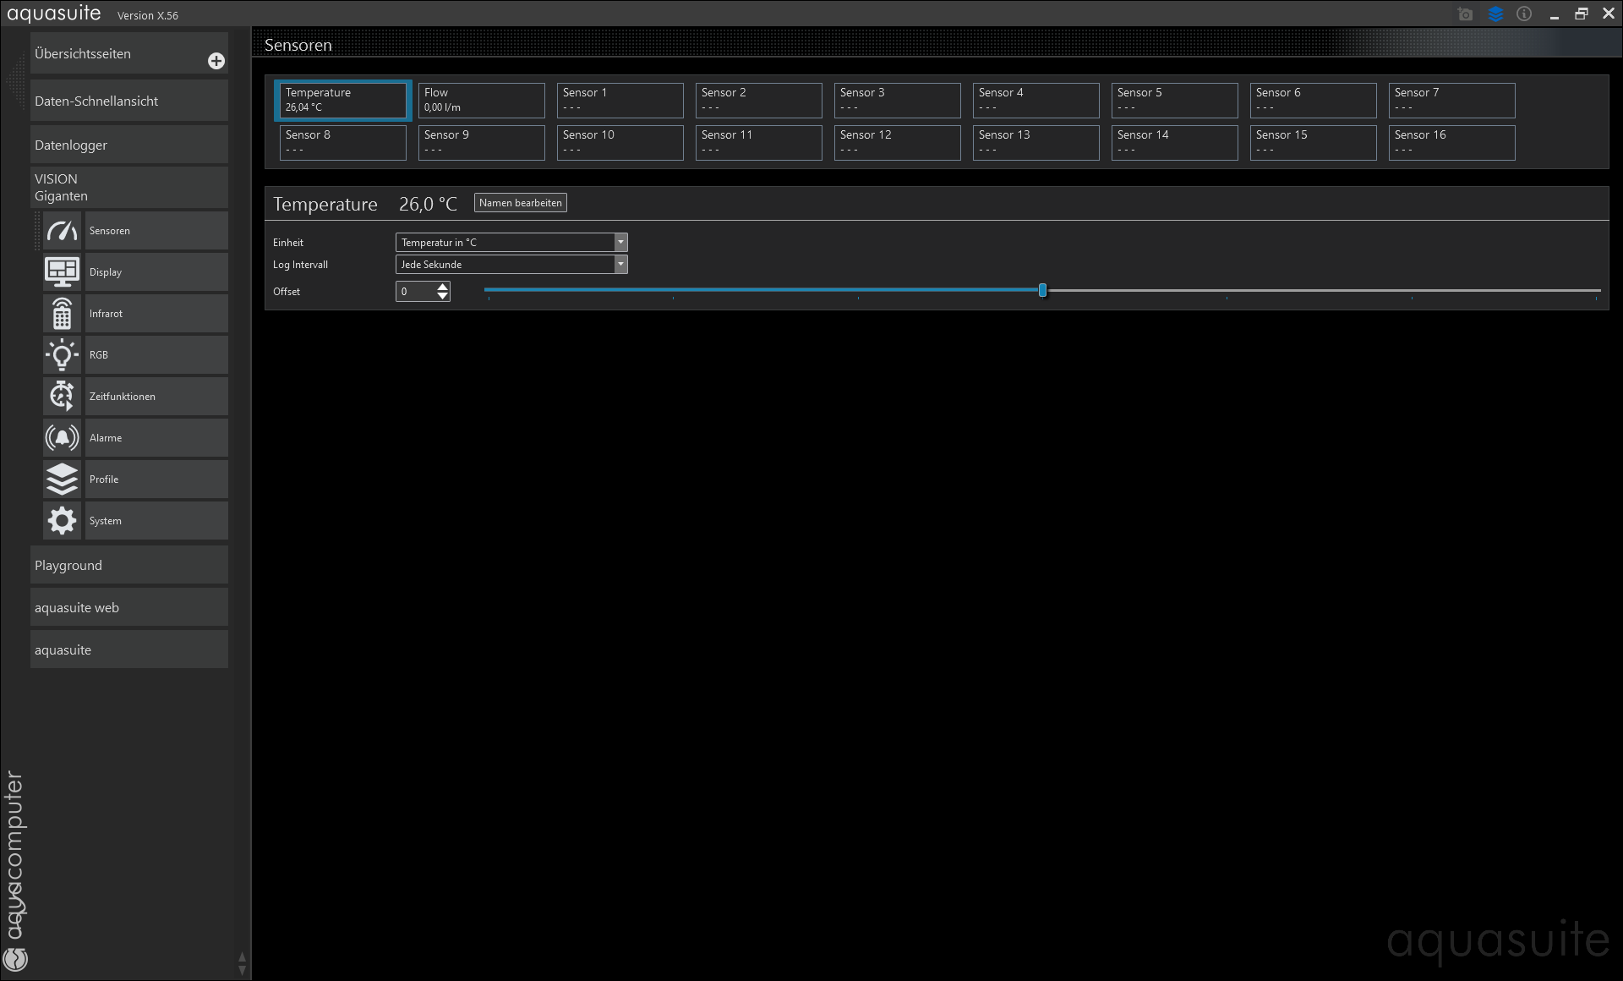This screenshot has height=981, width=1623.
Task: Click the screenshot camera icon in title bar
Action: click(x=1465, y=14)
